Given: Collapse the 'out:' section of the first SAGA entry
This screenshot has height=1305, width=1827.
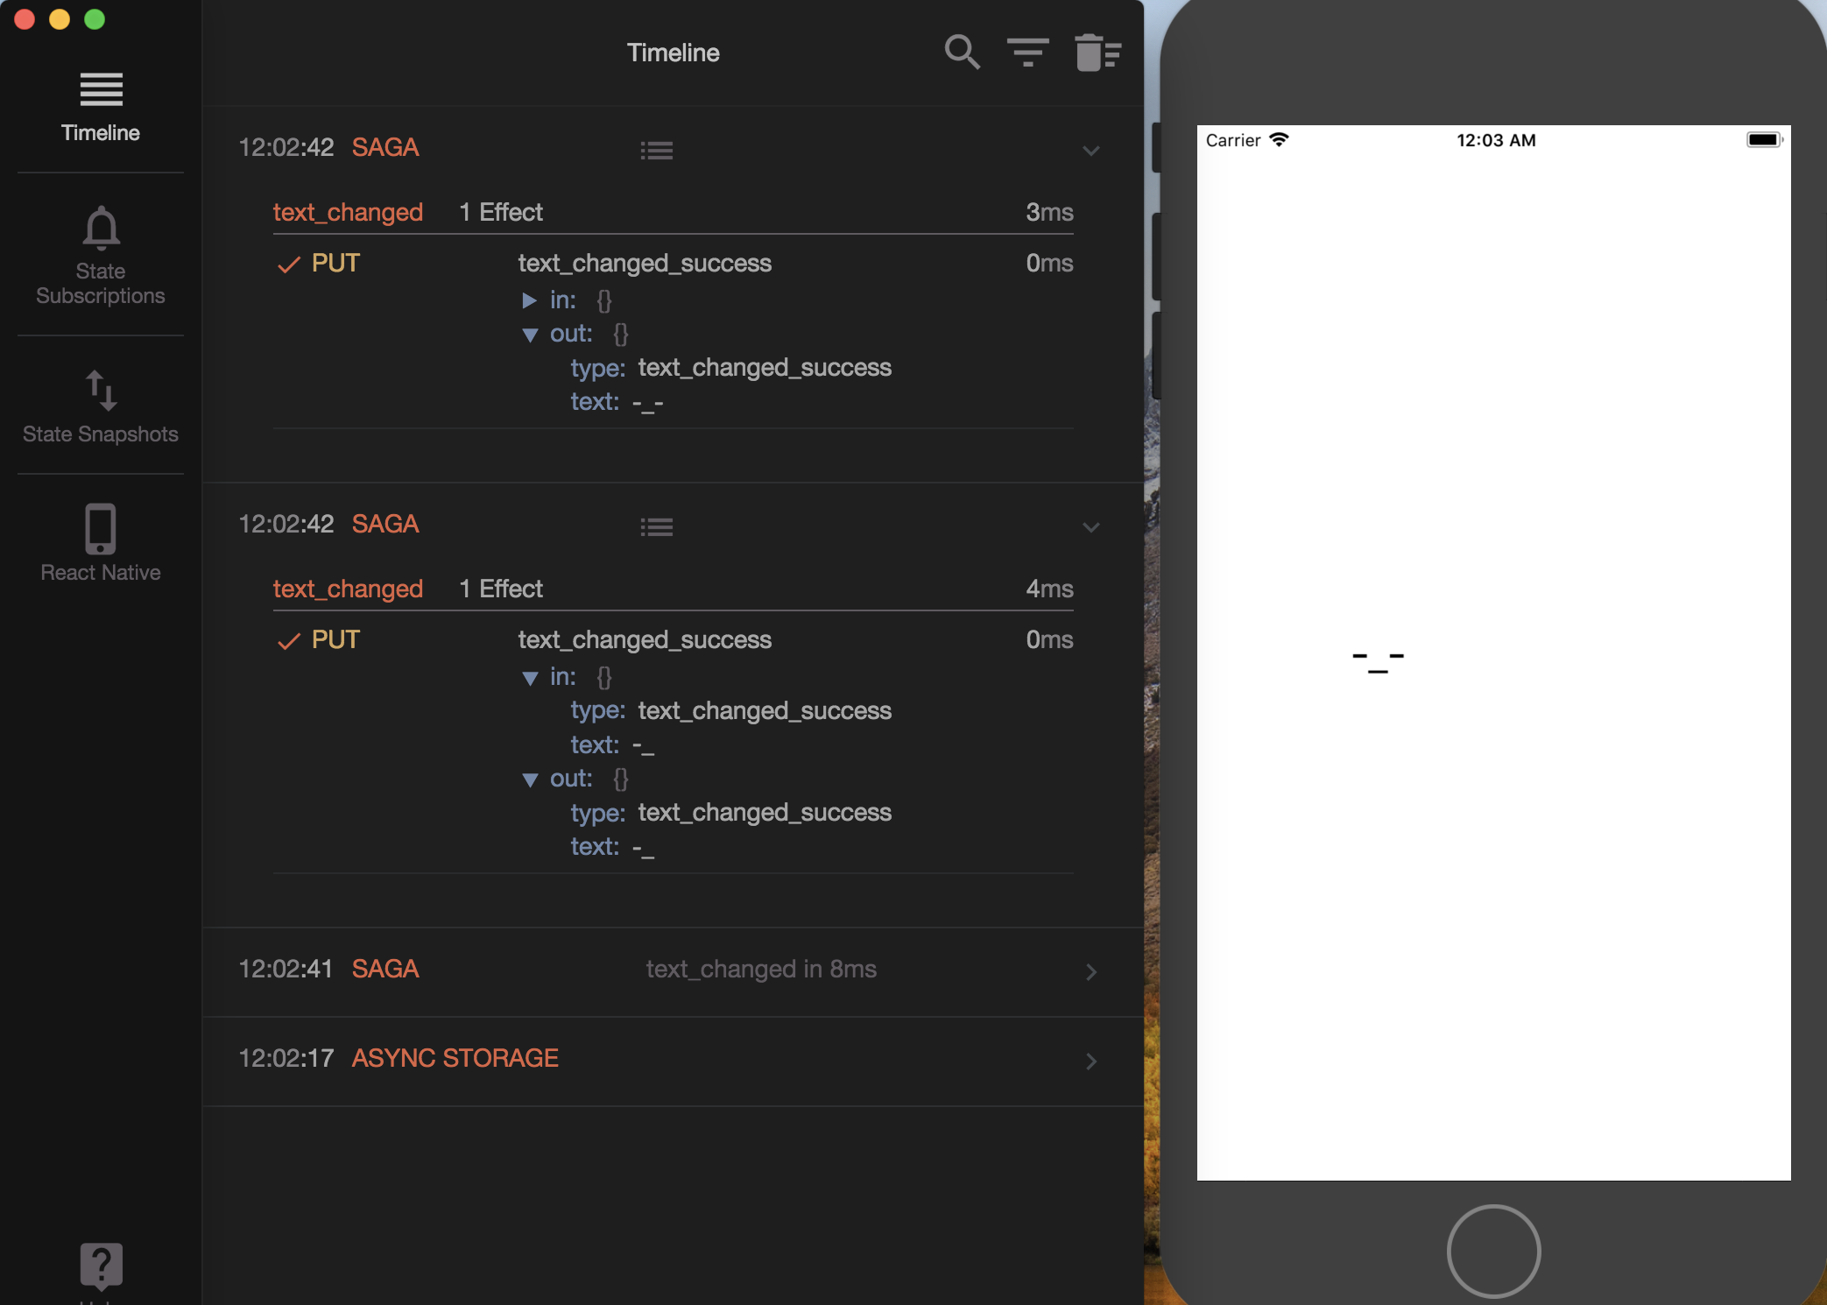Looking at the screenshot, I should [531, 334].
